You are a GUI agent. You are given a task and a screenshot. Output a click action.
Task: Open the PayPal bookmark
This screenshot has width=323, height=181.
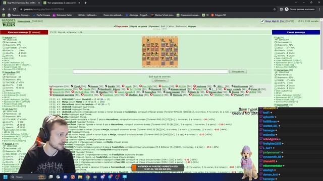[41, 15]
